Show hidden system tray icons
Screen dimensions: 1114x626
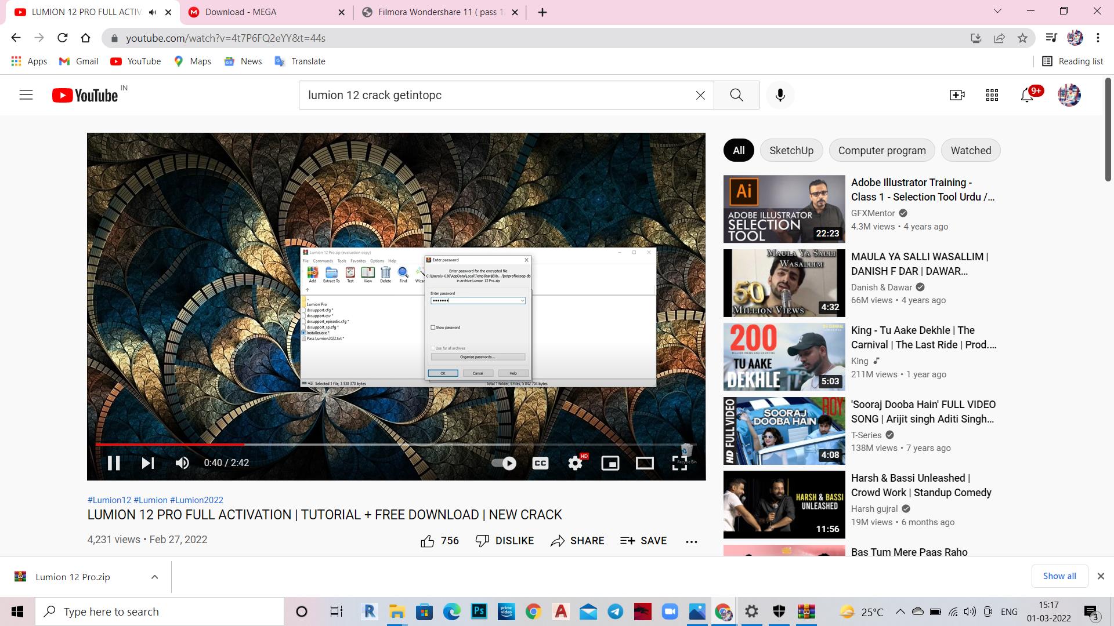pos(900,612)
